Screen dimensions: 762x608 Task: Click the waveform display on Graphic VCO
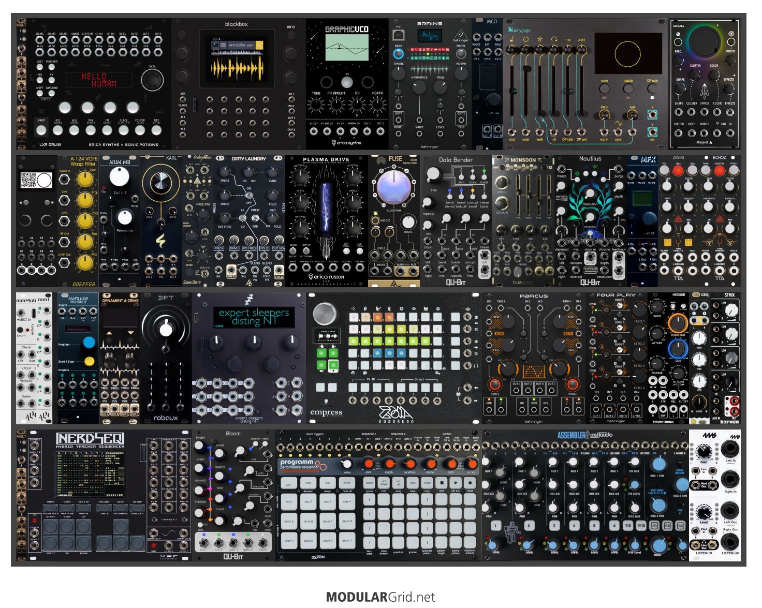346,48
